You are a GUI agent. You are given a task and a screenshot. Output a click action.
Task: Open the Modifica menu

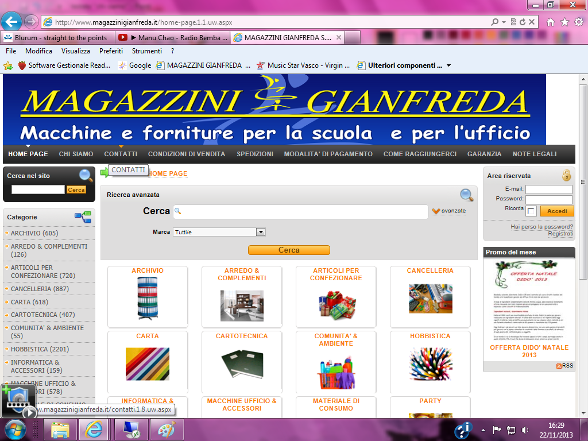38,51
